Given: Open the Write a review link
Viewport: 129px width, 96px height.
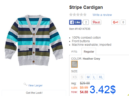Looking at the screenshot, I should click(x=102, y=15).
